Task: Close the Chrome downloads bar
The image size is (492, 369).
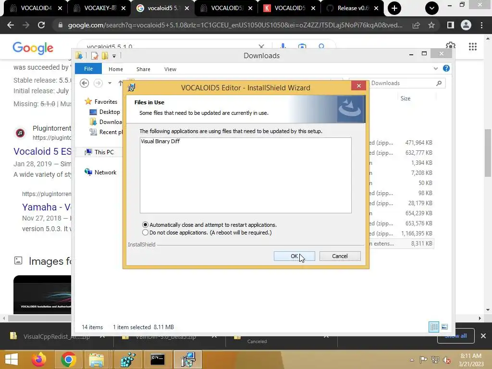Action: [x=483, y=336]
